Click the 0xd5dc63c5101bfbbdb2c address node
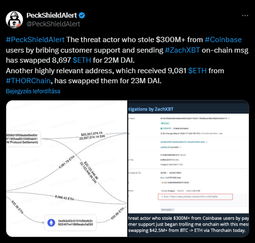 pos(70,222)
